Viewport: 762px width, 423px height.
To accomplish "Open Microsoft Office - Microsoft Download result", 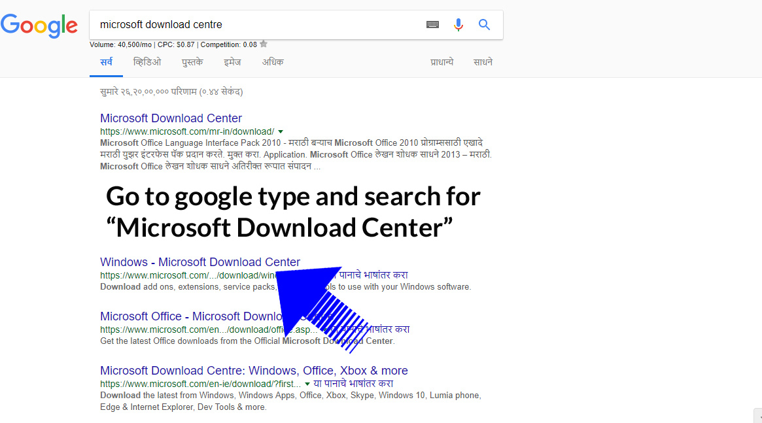I will pyautogui.click(x=192, y=316).
